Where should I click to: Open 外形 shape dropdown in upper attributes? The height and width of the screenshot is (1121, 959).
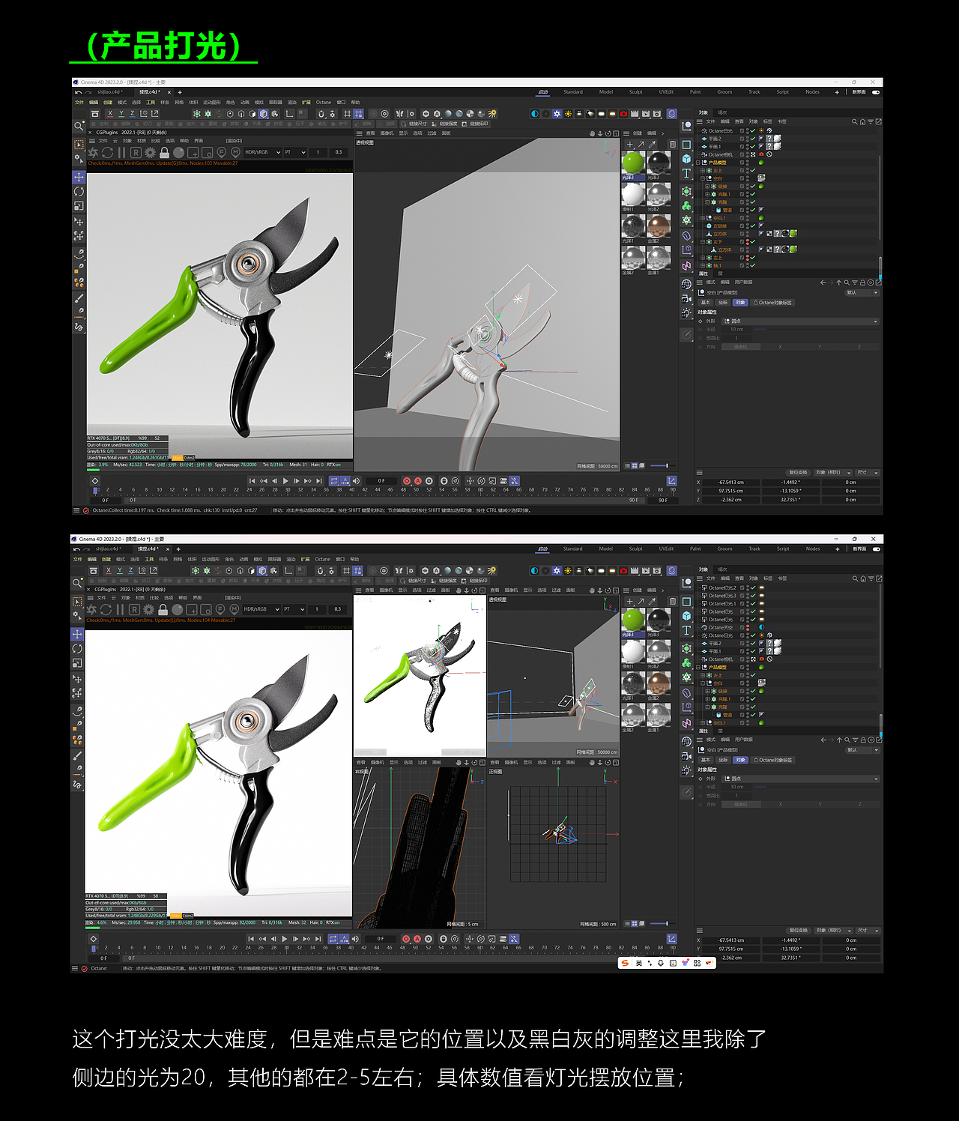[x=800, y=321]
